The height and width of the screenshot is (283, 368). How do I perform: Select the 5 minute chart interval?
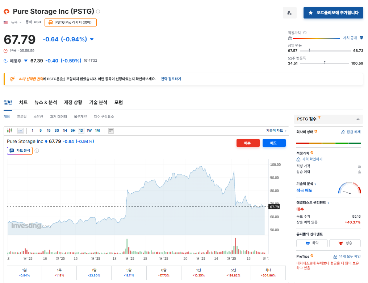click(x=41, y=131)
